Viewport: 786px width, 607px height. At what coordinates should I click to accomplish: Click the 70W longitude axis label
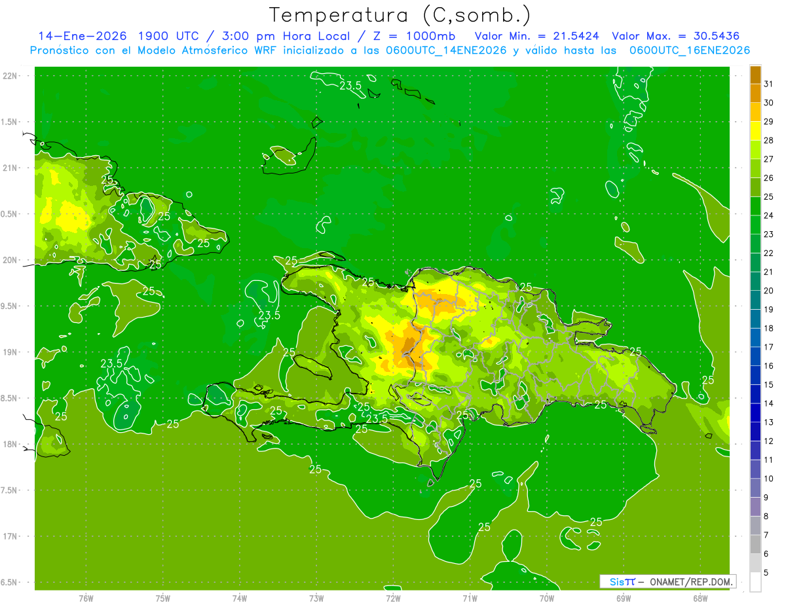[x=547, y=598]
